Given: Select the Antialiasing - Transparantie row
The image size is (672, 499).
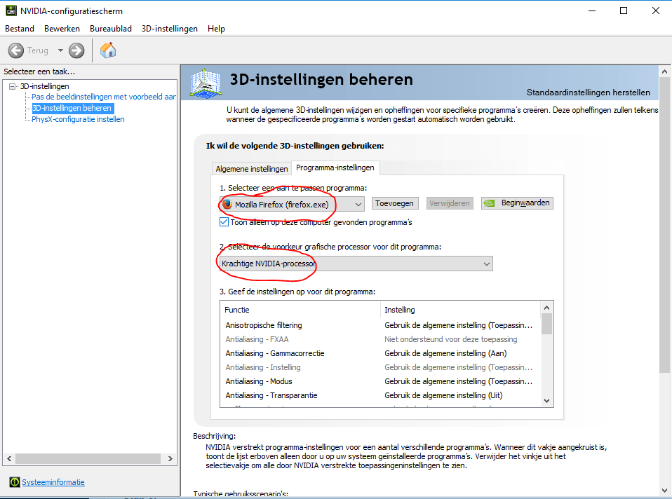Looking at the screenshot, I should tap(381, 395).
